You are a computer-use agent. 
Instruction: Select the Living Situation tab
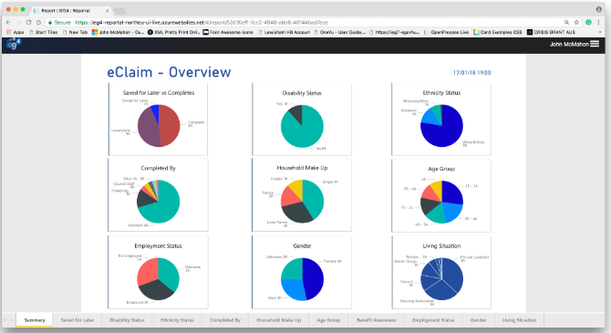pyautogui.click(x=519, y=320)
